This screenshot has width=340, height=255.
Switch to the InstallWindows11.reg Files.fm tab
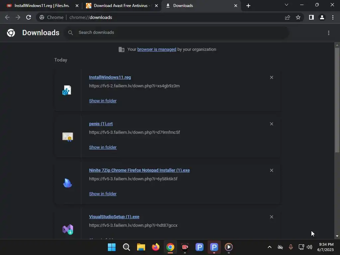pos(41,6)
